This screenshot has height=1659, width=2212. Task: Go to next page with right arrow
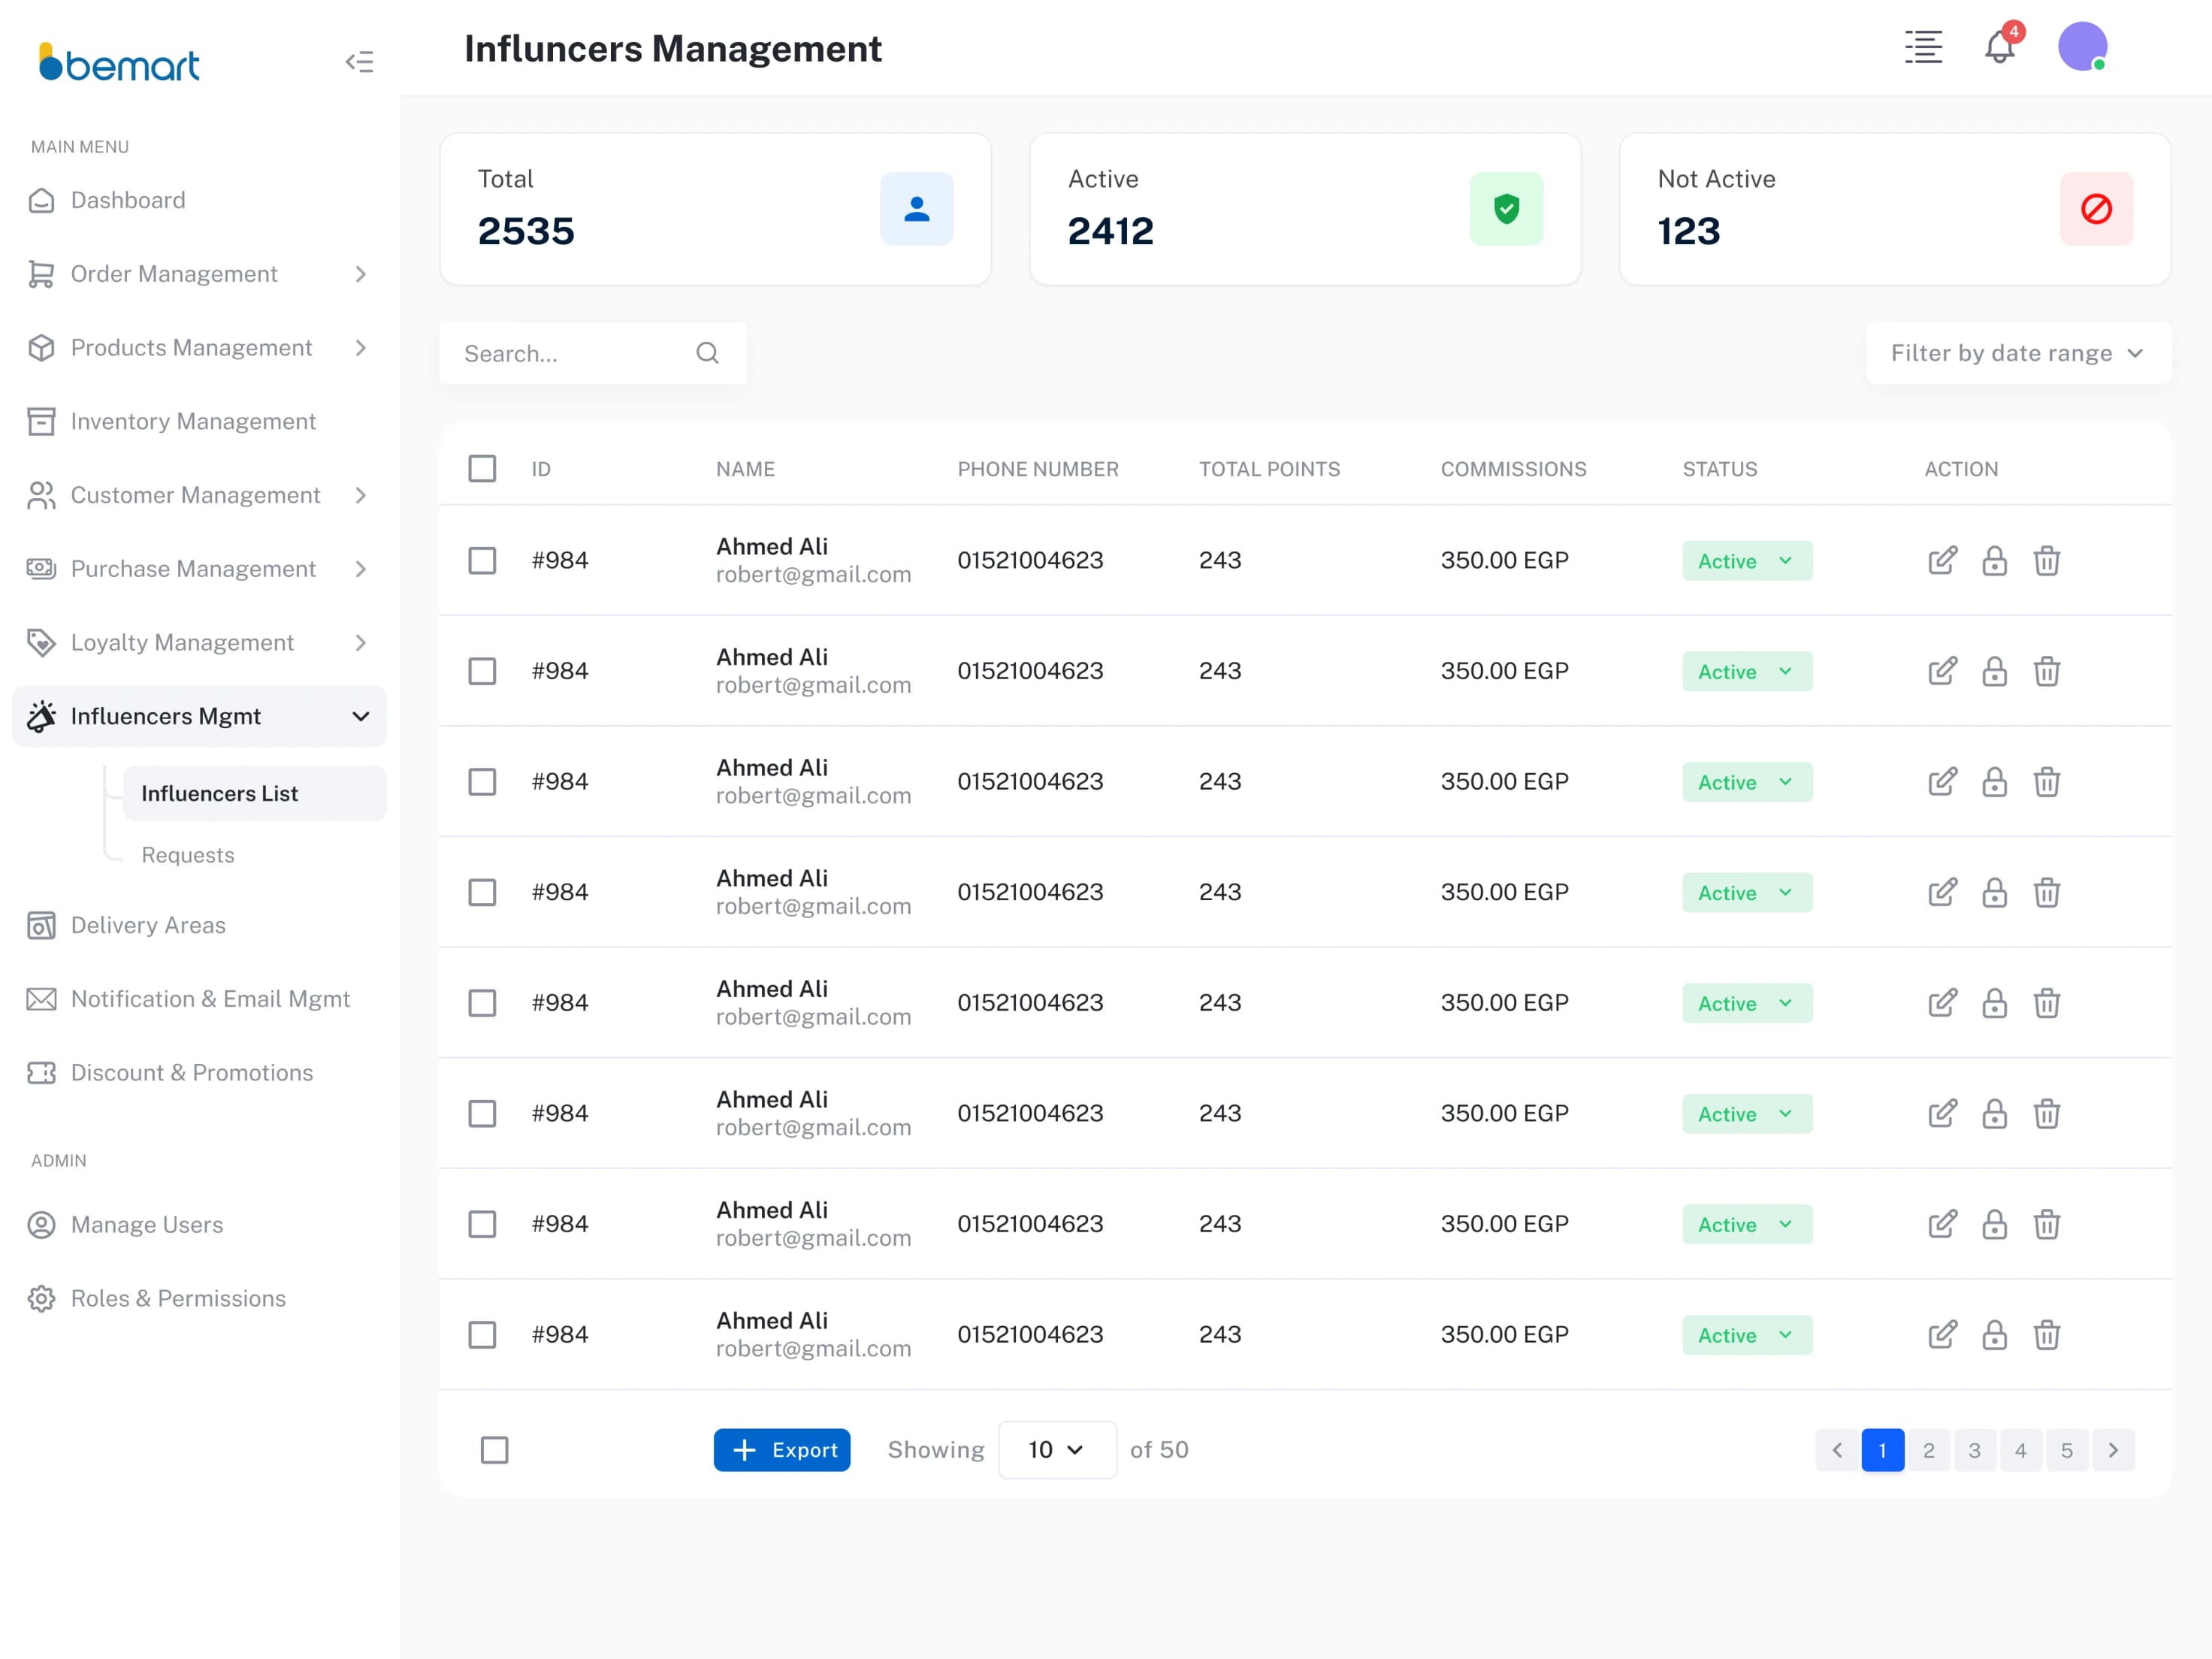click(x=2113, y=1450)
